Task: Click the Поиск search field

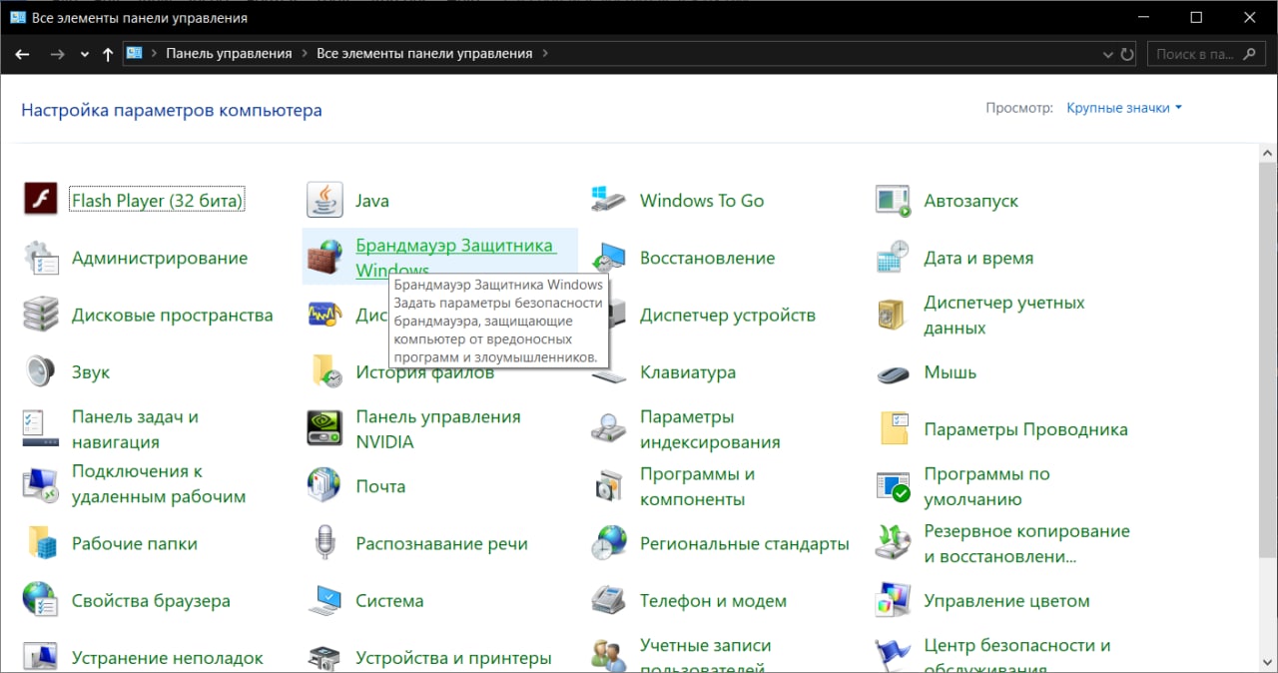Action: (x=1208, y=54)
